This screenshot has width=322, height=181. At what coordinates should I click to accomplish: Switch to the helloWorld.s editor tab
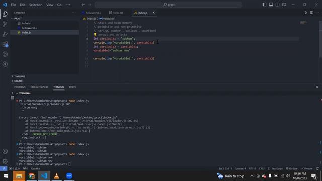coord(93,13)
